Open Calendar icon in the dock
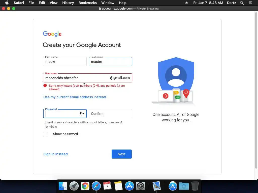The height and width of the screenshot is (193, 258). point(107,186)
